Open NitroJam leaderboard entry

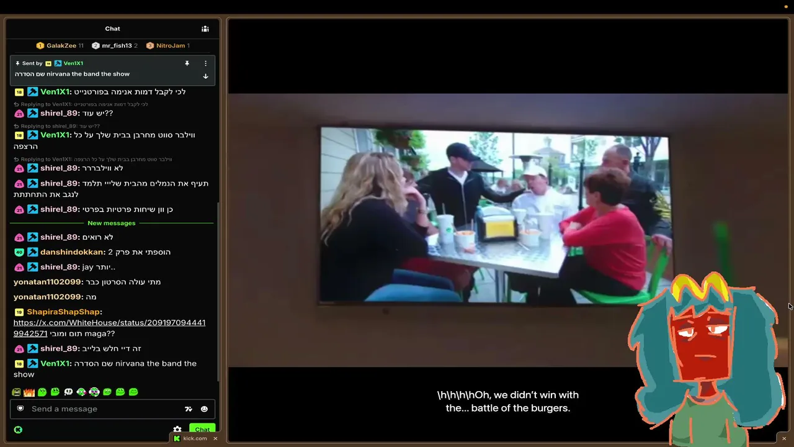[x=168, y=45]
